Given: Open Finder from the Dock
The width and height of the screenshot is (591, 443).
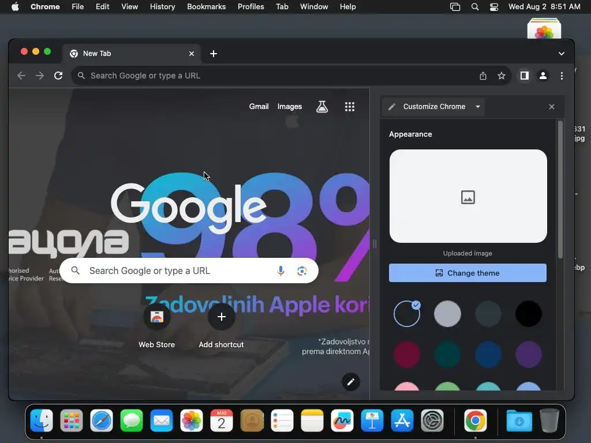Looking at the screenshot, I should pyautogui.click(x=42, y=421).
